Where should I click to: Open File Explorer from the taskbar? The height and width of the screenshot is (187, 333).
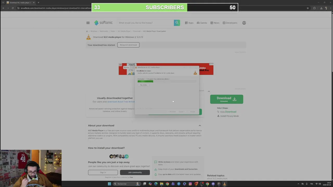click(162, 184)
